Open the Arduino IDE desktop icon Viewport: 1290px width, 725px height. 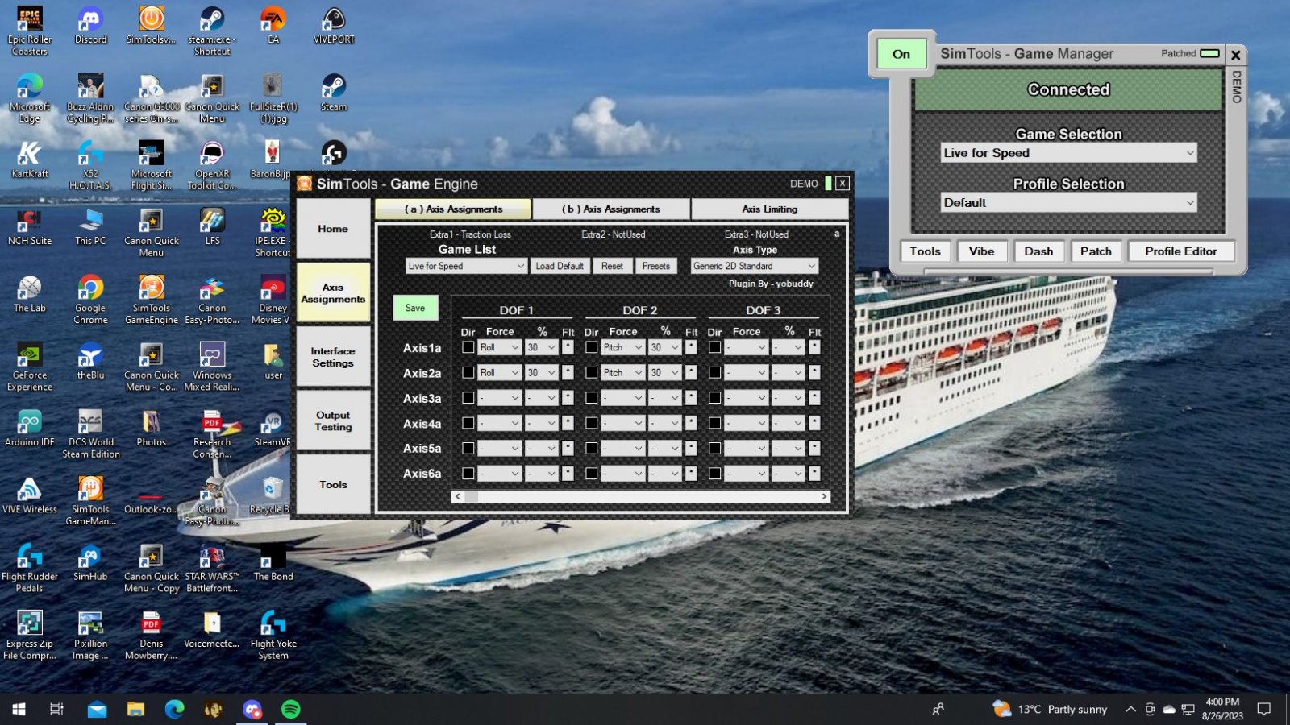[x=30, y=423]
